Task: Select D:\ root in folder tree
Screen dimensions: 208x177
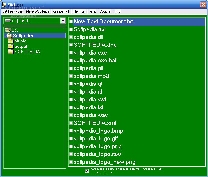Action: pyautogui.click(x=15, y=30)
